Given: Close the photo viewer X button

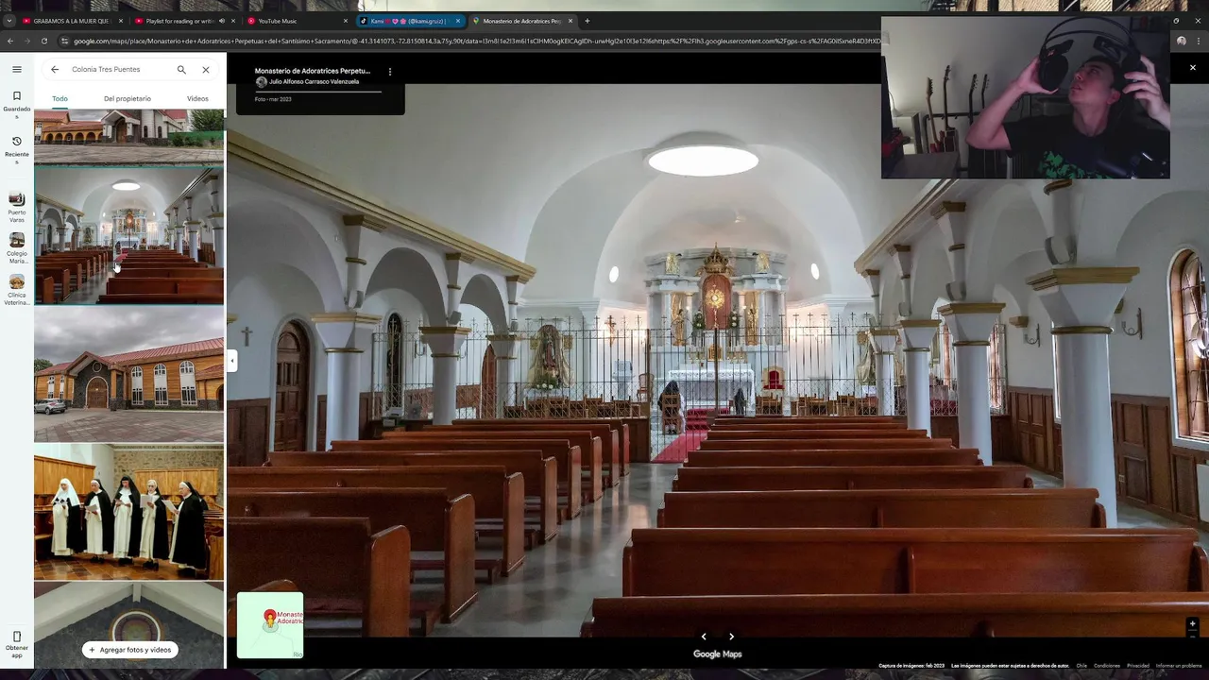Looking at the screenshot, I should [1192, 68].
